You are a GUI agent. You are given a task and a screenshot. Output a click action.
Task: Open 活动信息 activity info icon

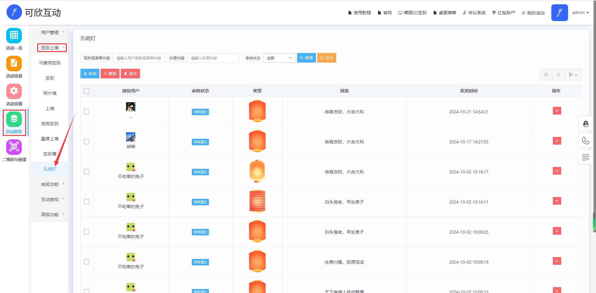[14, 63]
